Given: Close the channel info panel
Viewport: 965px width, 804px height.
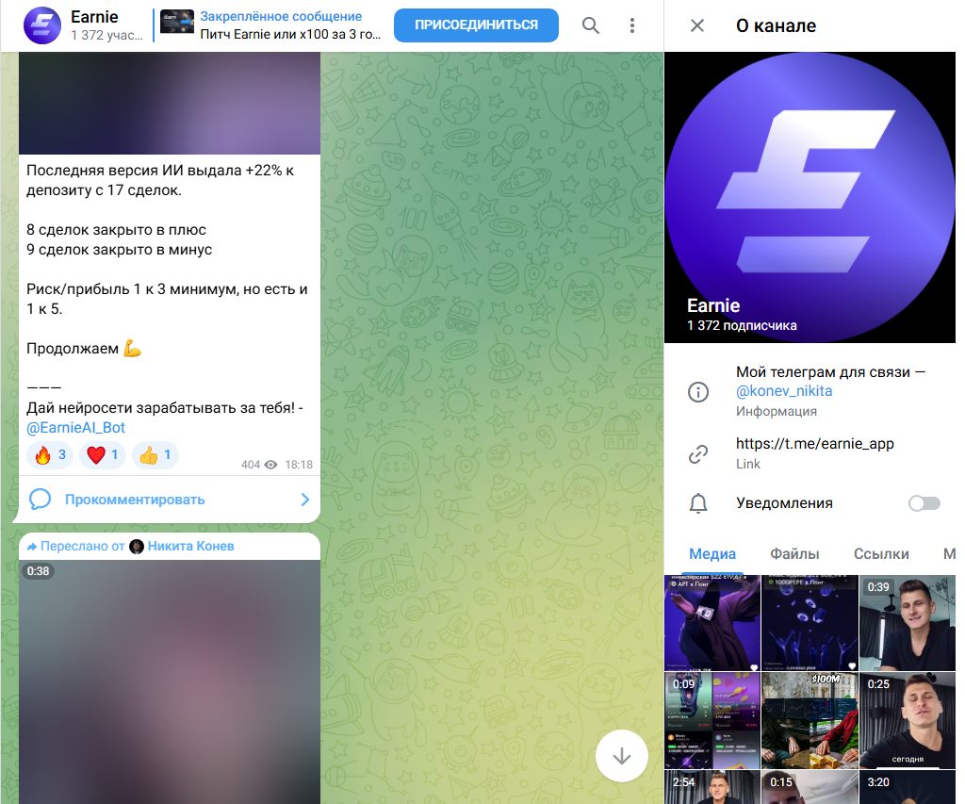Looking at the screenshot, I should (697, 25).
